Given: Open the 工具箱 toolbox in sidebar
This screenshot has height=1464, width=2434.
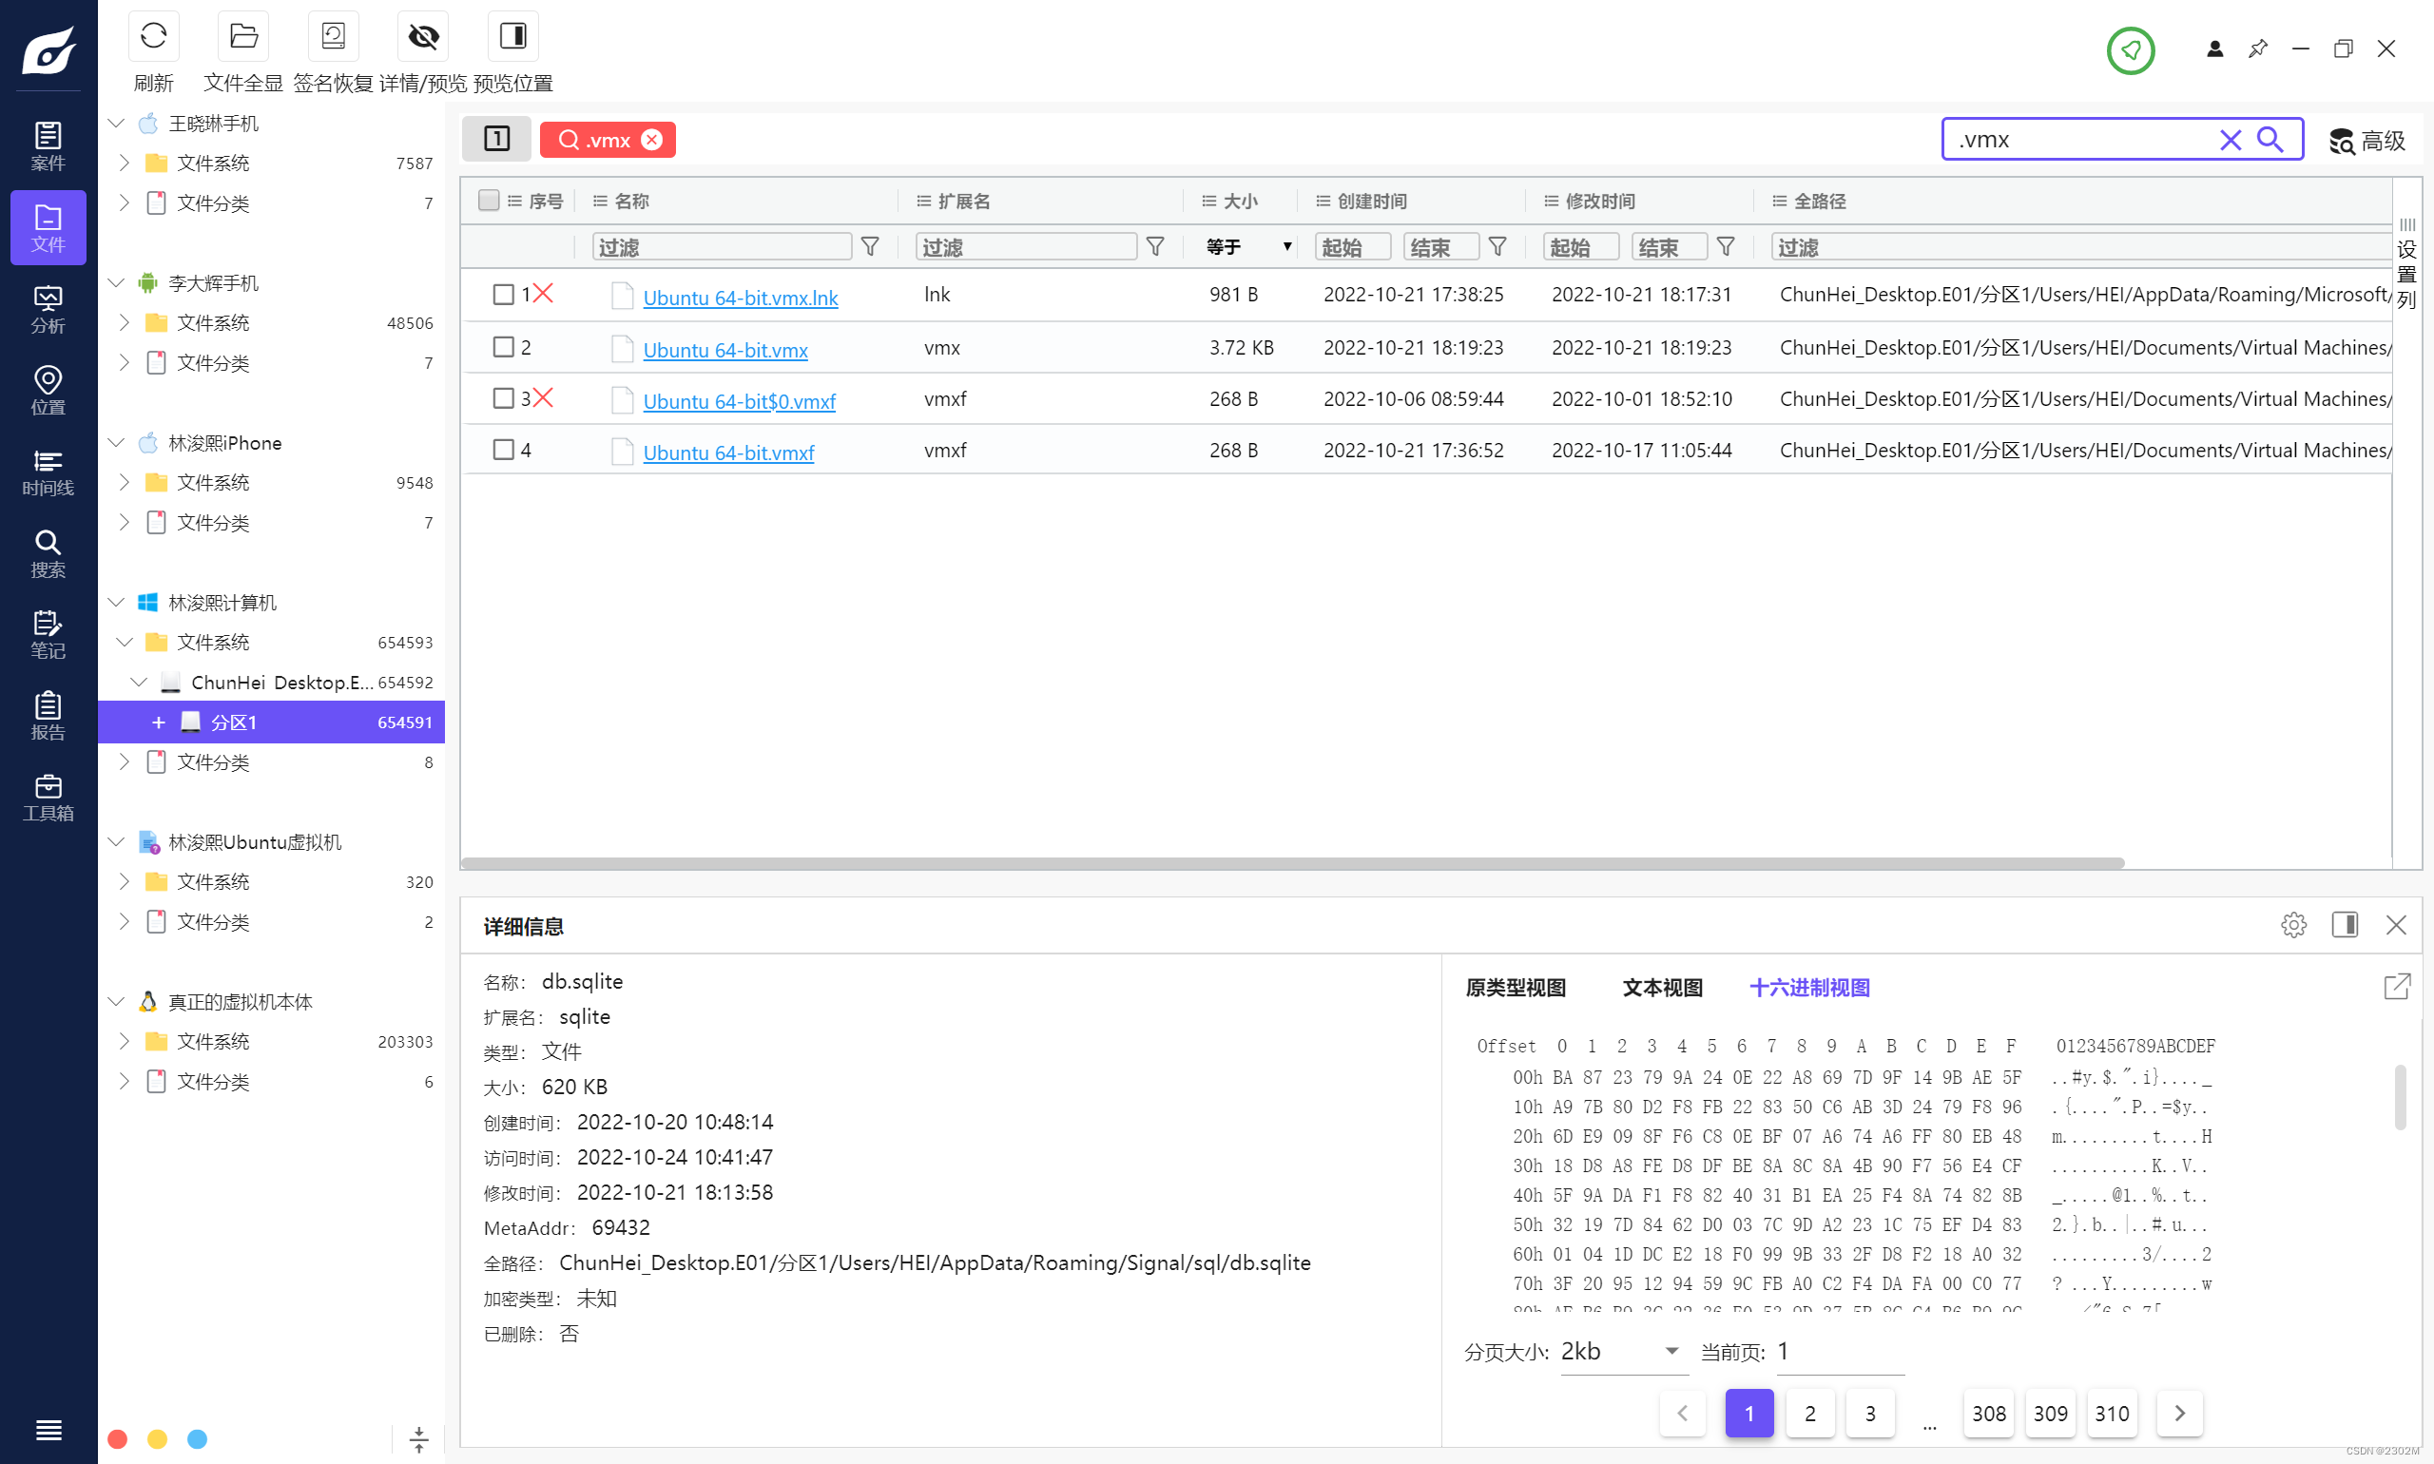Looking at the screenshot, I should point(48,799).
